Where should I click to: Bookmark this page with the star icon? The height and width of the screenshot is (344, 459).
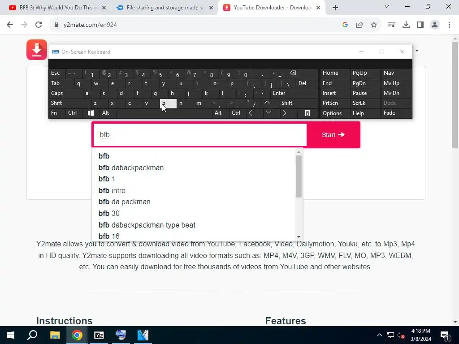coord(374,25)
